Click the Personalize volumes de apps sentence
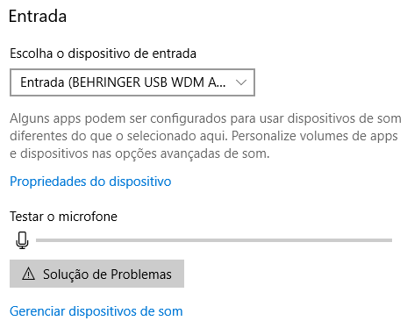The width and height of the screenshot is (407, 328). pos(315,136)
